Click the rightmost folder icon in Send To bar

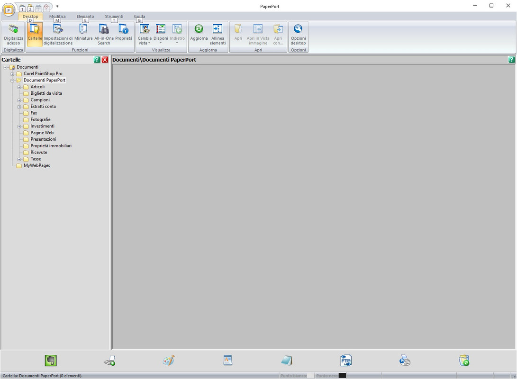click(x=464, y=361)
